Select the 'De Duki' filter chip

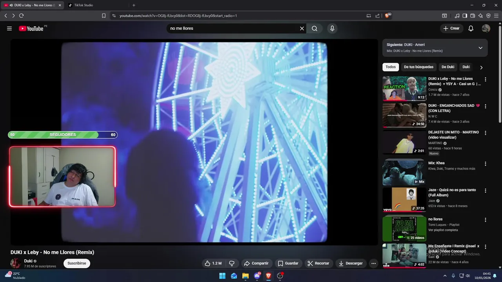coord(448,67)
